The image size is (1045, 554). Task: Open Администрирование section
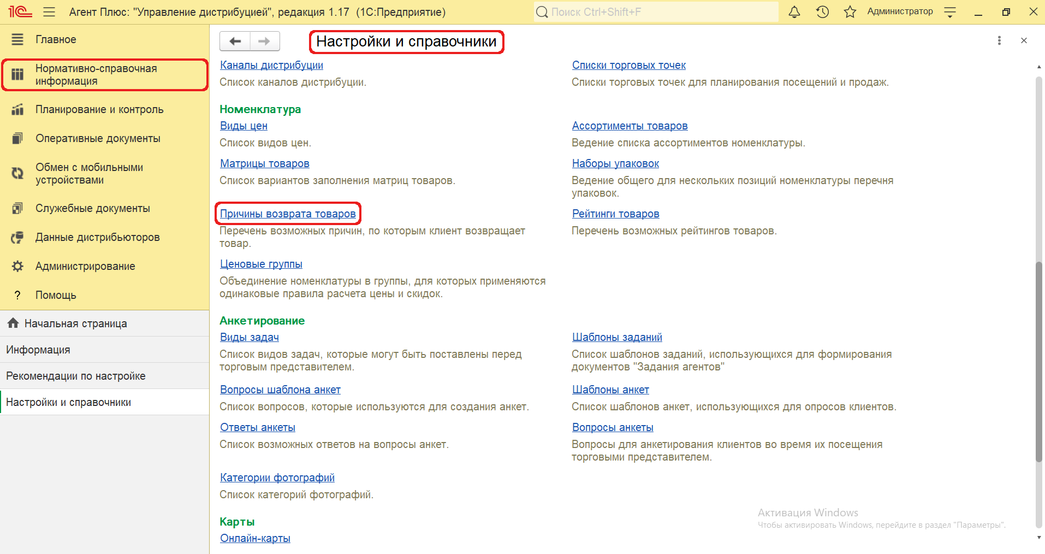pyautogui.click(x=104, y=266)
